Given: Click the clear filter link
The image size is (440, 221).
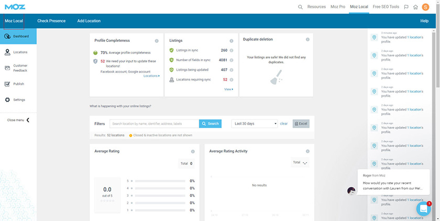Looking at the screenshot, I should pos(284,124).
